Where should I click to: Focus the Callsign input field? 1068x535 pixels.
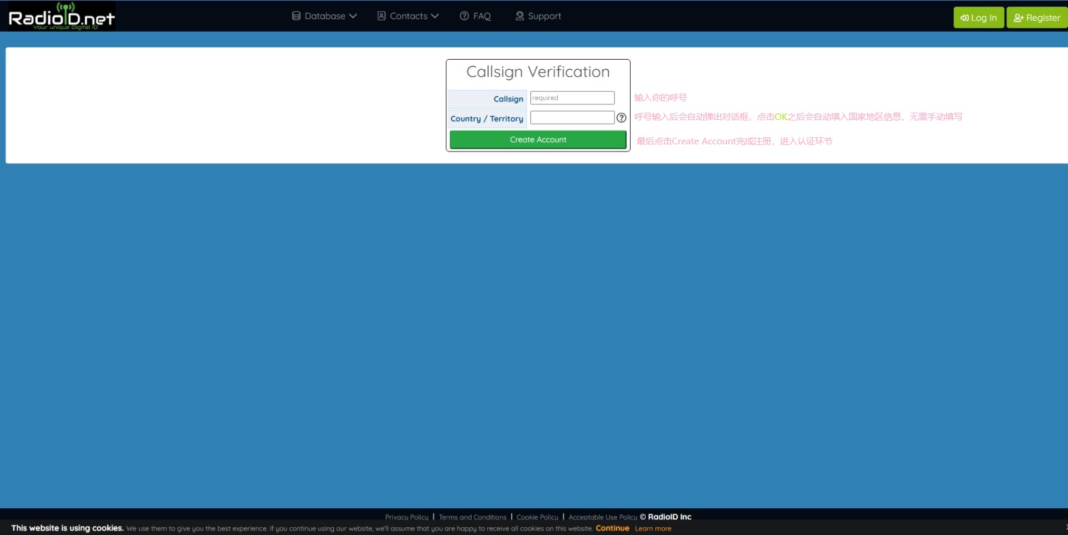[x=572, y=98]
